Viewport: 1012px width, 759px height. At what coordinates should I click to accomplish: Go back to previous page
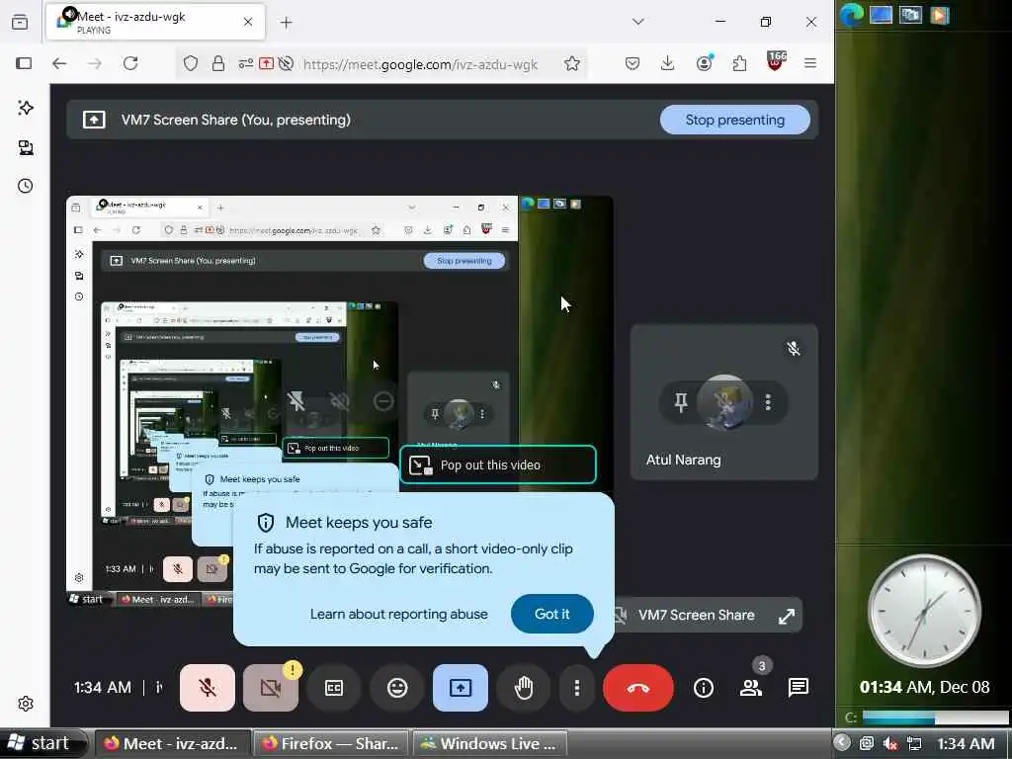59,63
